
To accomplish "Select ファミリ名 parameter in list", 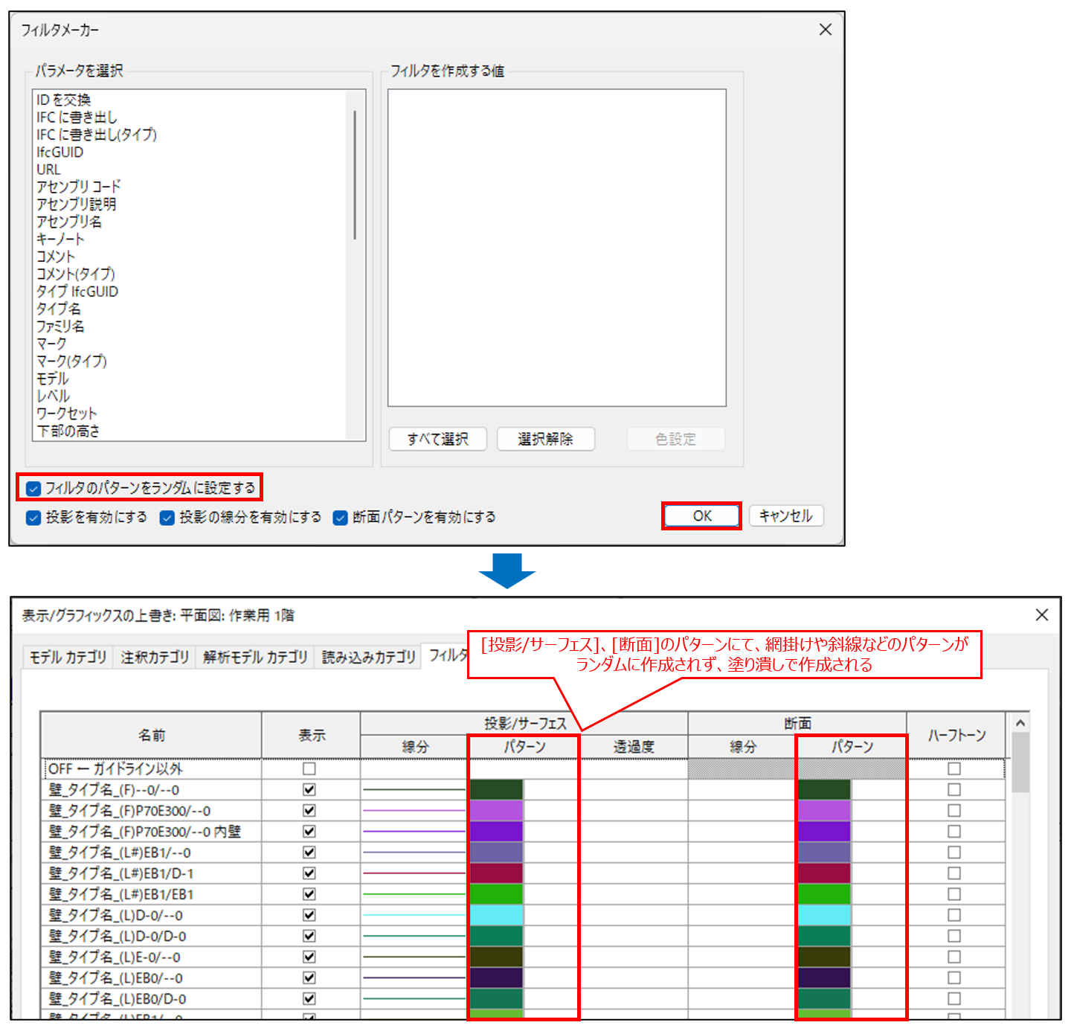I will [x=60, y=327].
